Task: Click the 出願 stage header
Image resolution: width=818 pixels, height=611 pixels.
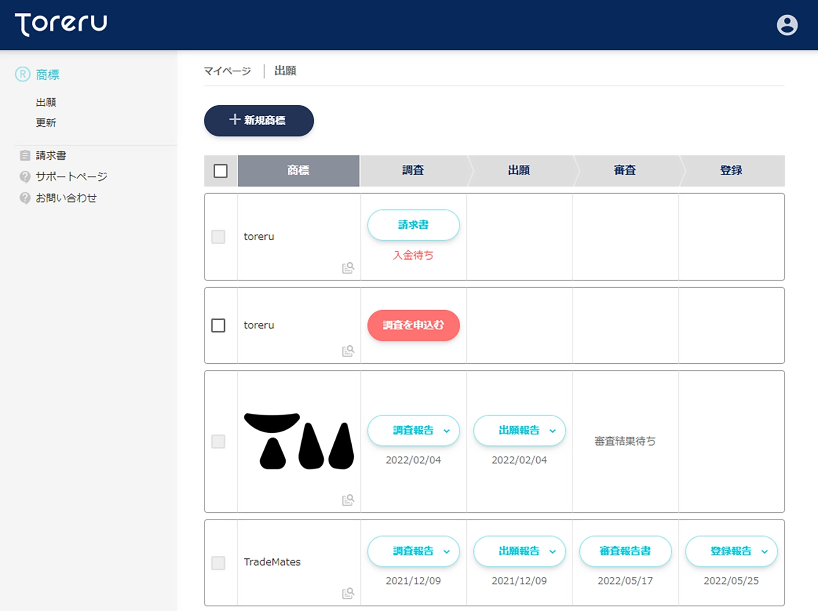Action: pyautogui.click(x=519, y=171)
